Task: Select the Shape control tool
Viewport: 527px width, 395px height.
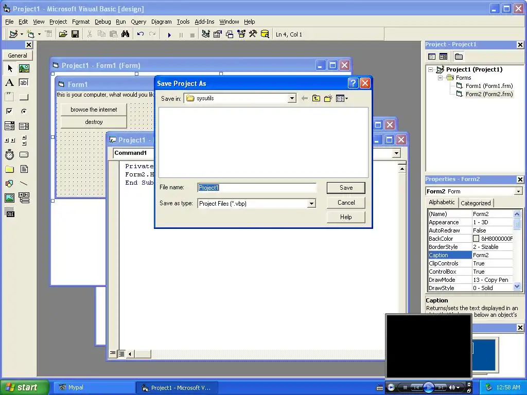Action: click(10, 184)
